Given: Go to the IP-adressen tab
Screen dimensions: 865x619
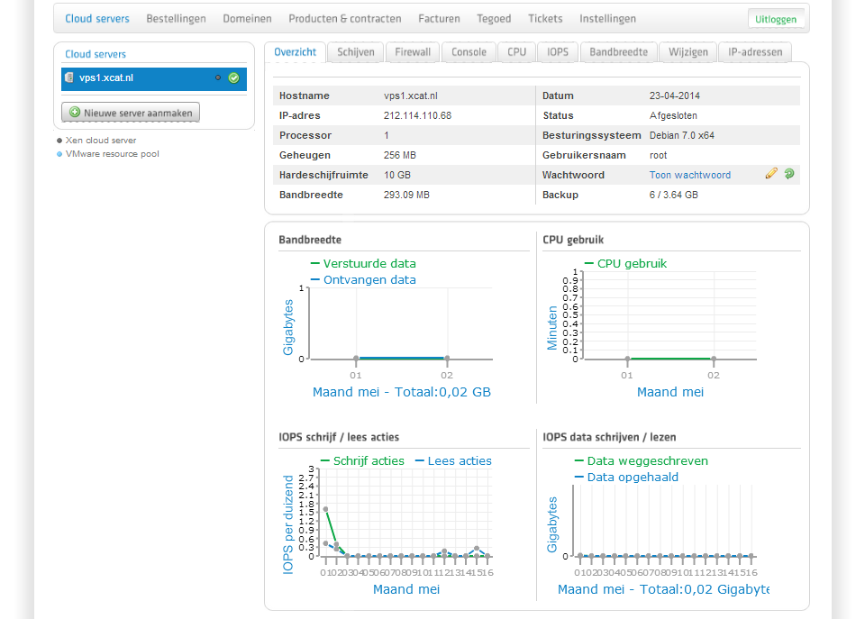Looking at the screenshot, I should [x=755, y=52].
